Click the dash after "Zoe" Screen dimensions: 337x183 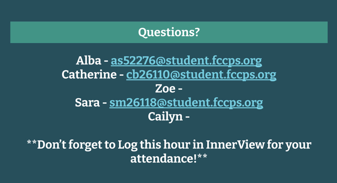[180, 89]
